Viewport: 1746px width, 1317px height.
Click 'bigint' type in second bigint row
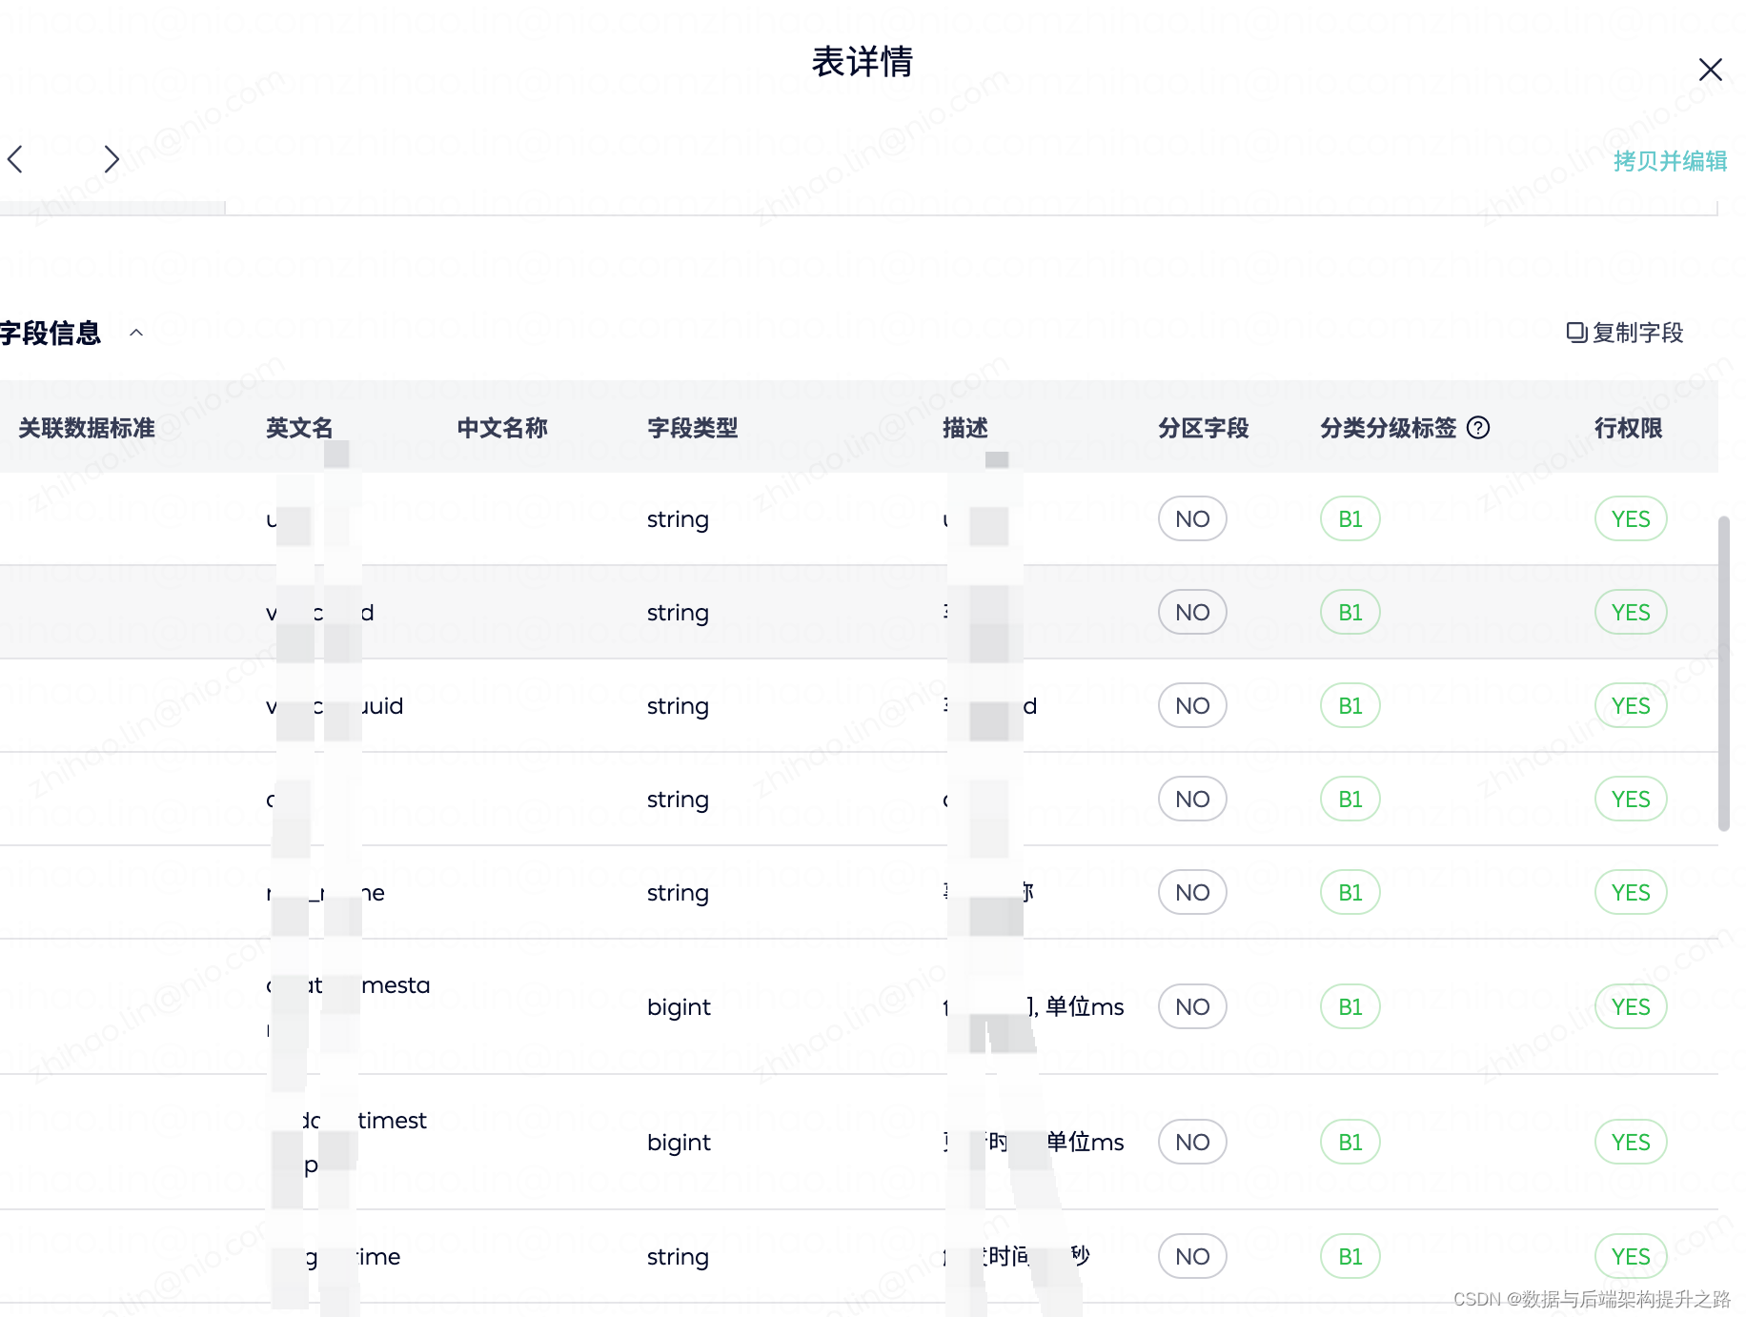point(679,1144)
